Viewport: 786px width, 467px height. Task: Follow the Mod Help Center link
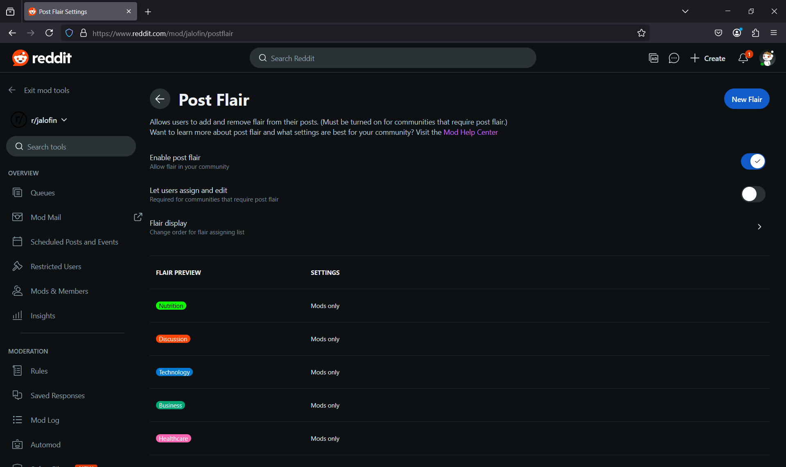[470, 132]
